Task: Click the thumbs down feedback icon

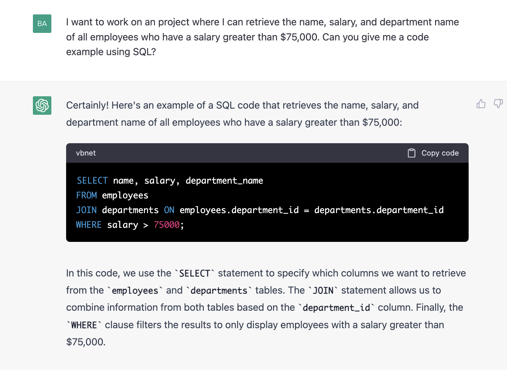Action: (498, 103)
